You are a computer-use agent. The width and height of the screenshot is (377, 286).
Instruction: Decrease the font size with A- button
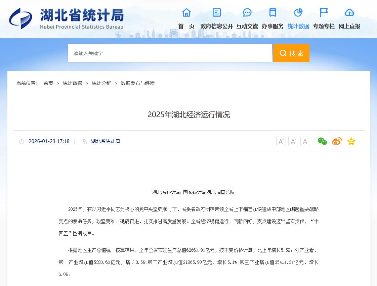(x=293, y=141)
